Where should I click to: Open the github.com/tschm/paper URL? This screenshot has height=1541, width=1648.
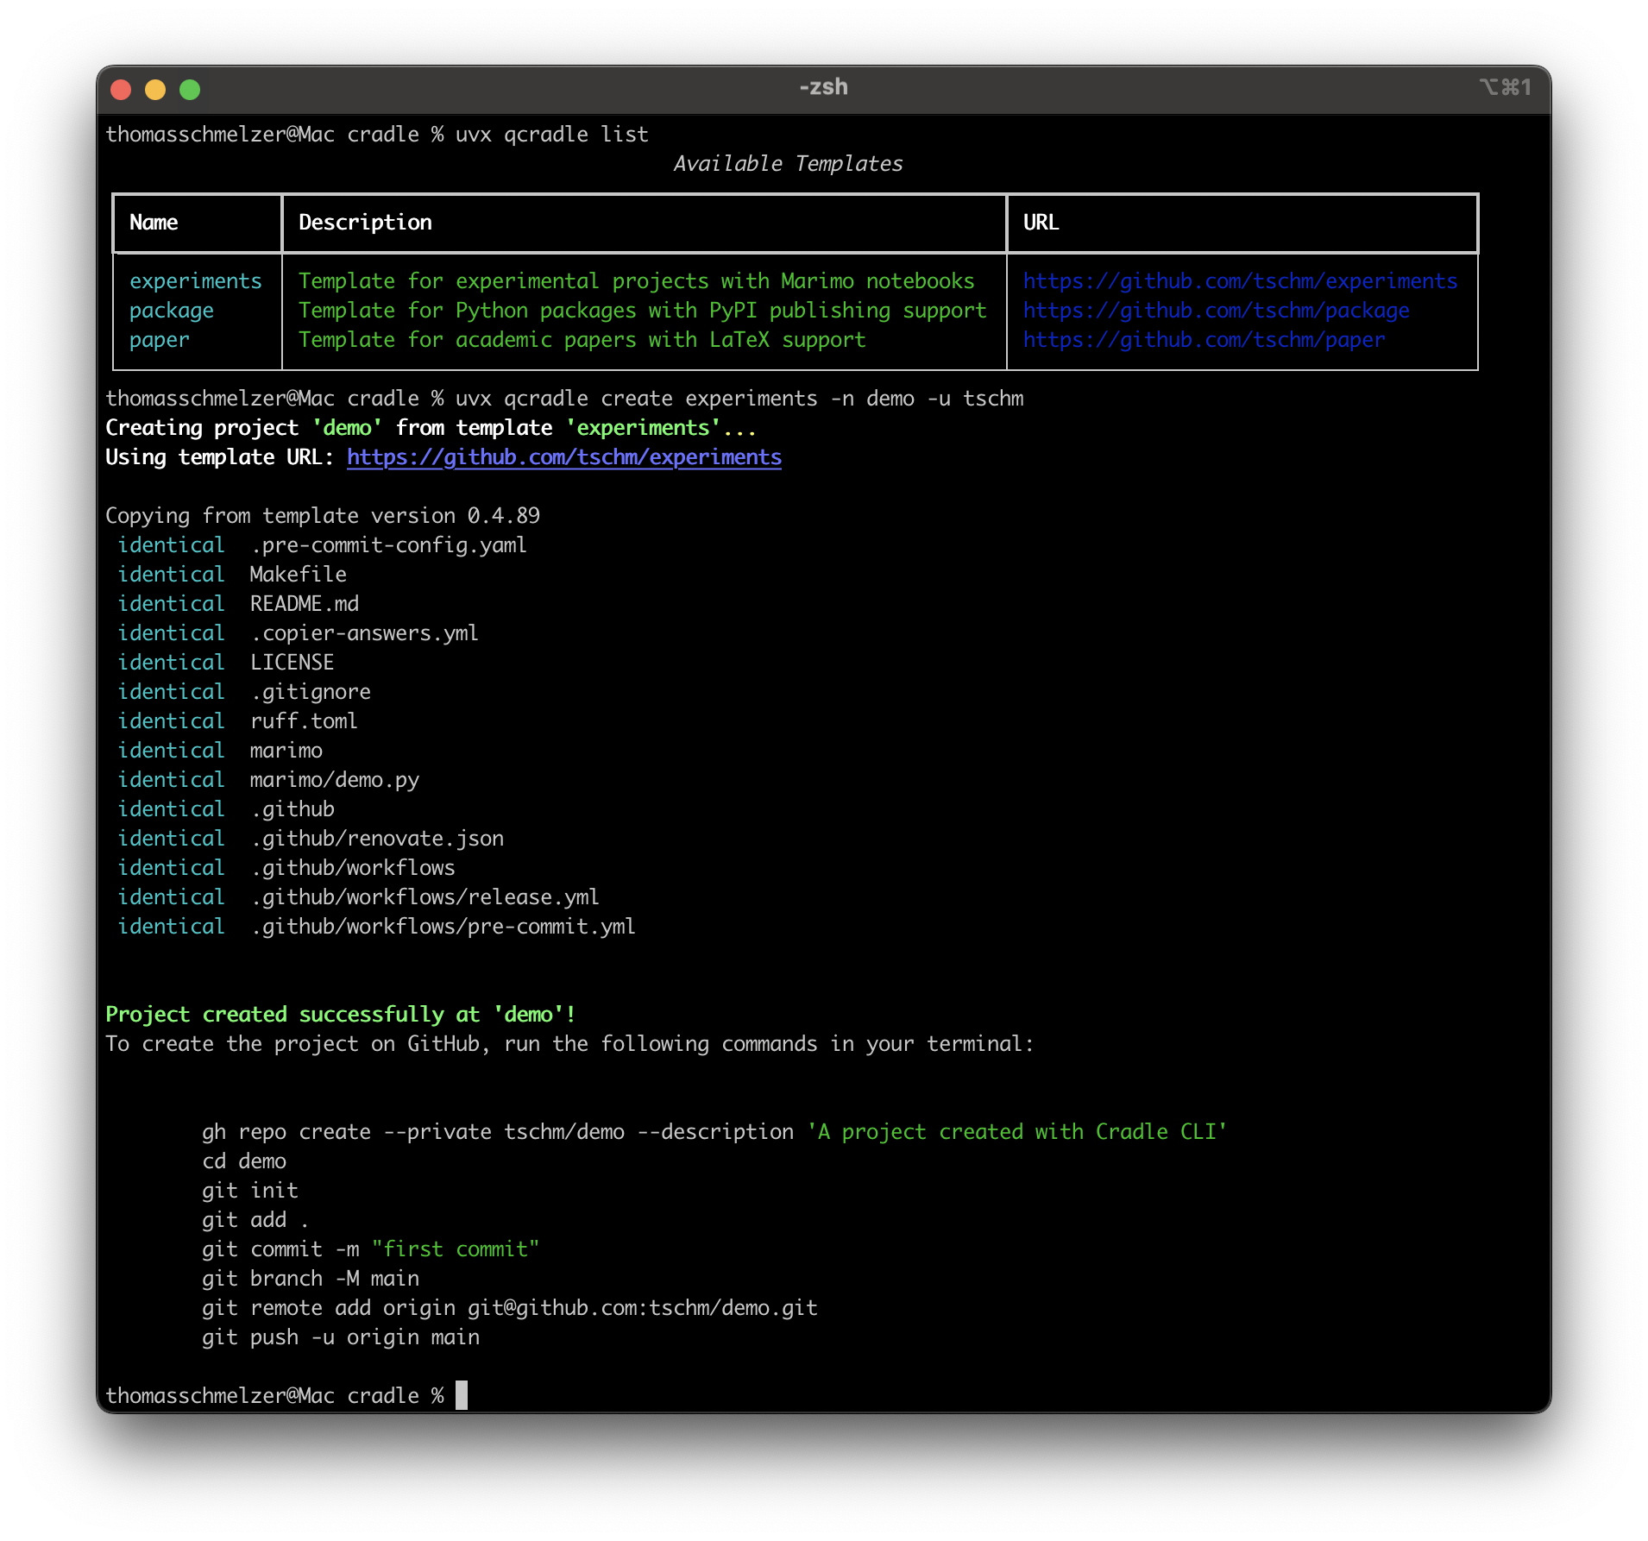[1204, 340]
